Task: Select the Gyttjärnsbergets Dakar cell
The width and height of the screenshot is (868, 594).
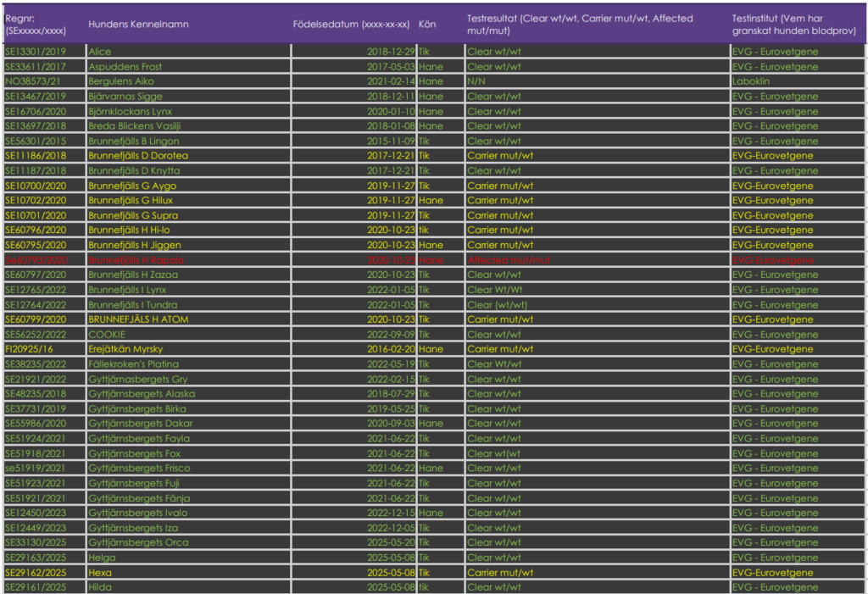Action: pyautogui.click(x=188, y=423)
